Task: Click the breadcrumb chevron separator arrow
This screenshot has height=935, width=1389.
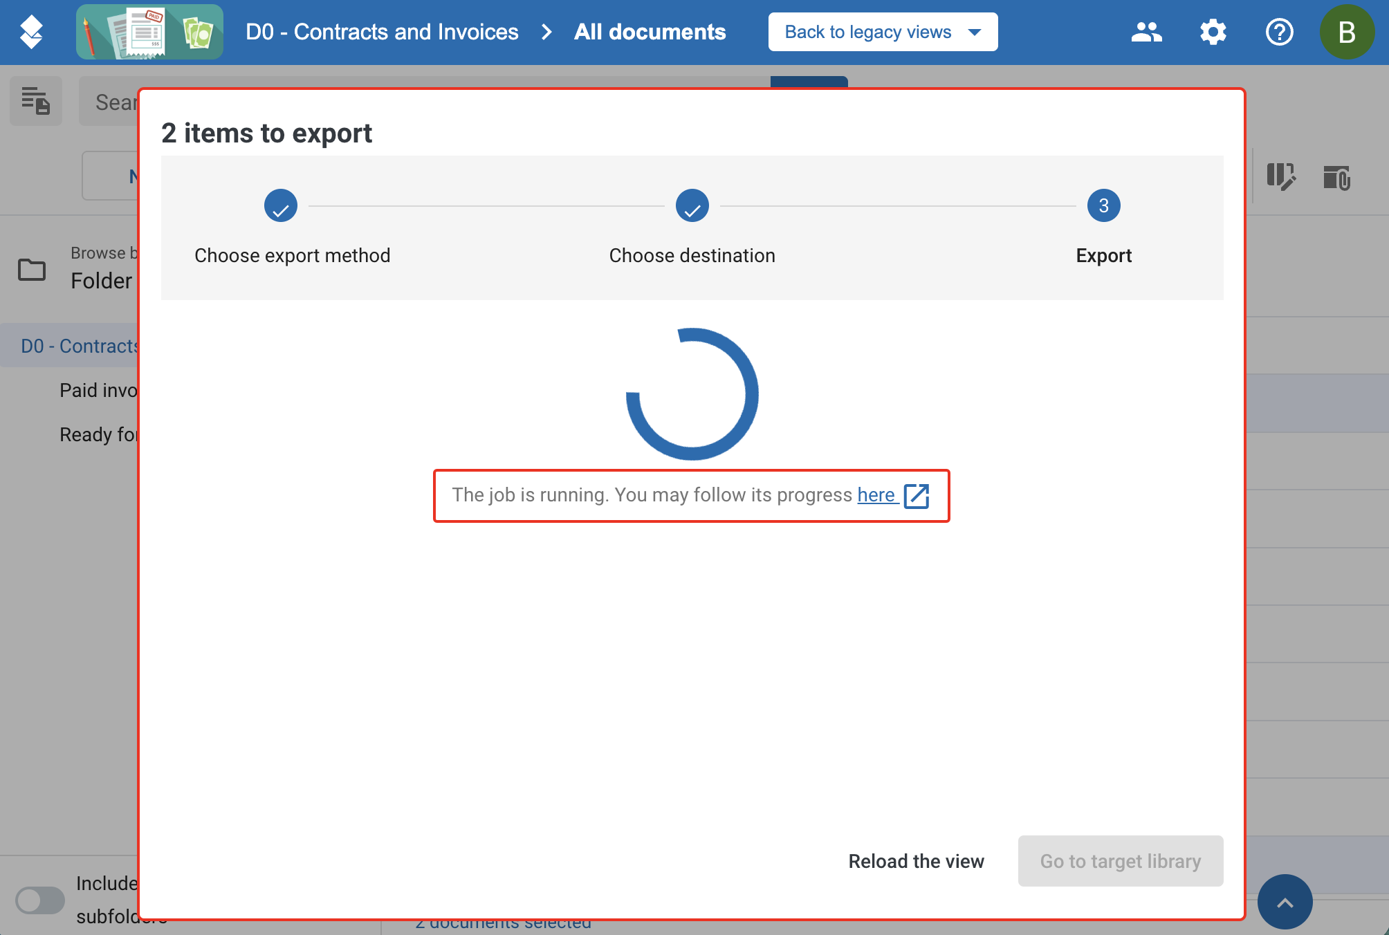Action: [x=546, y=32]
